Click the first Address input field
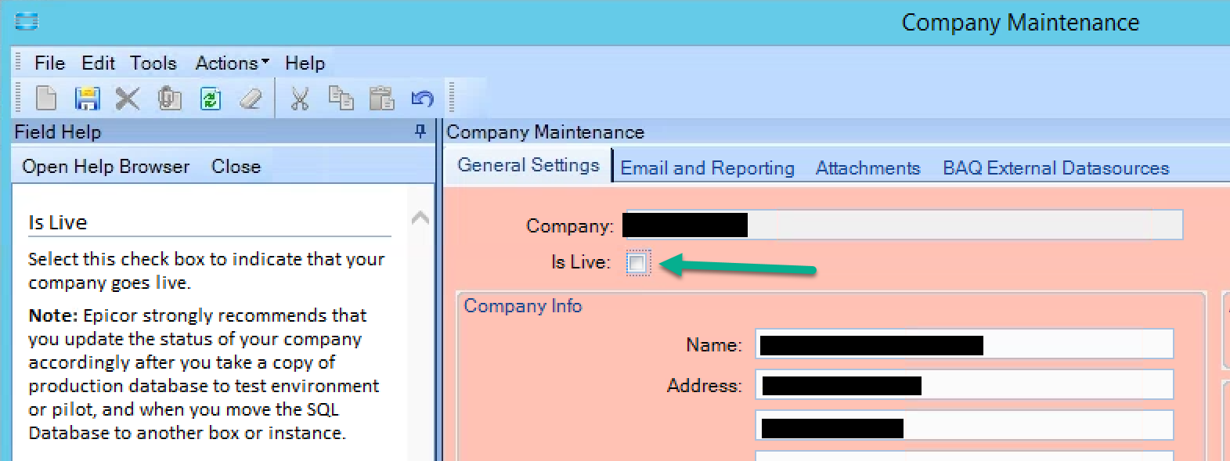The width and height of the screenshot is (1230, 461). (x=965, y=384)
